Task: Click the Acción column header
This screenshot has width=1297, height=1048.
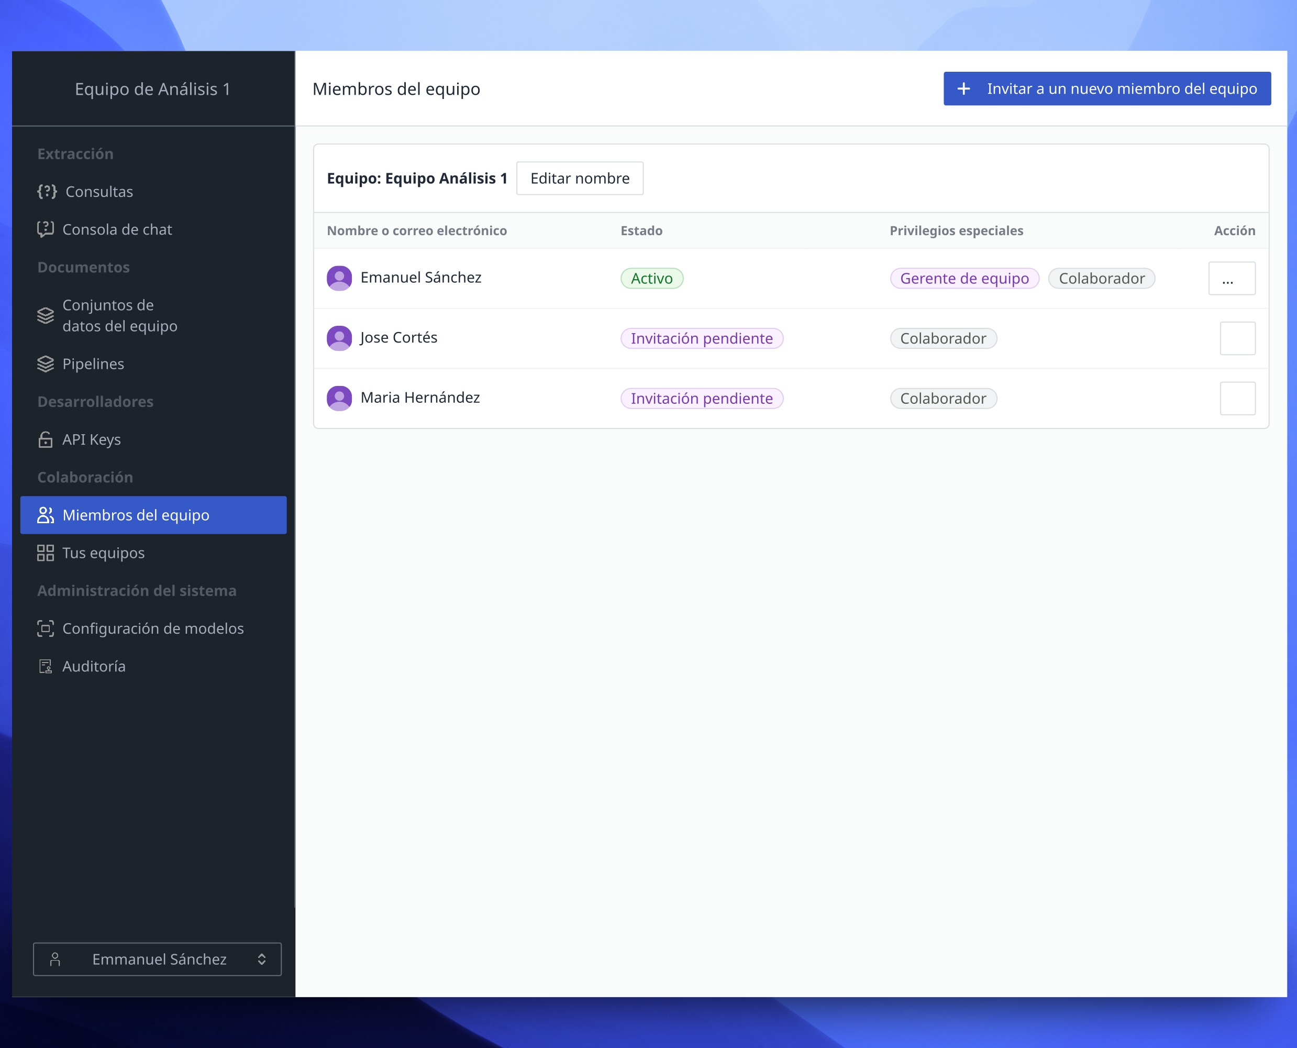Action: click(1235, 230)
